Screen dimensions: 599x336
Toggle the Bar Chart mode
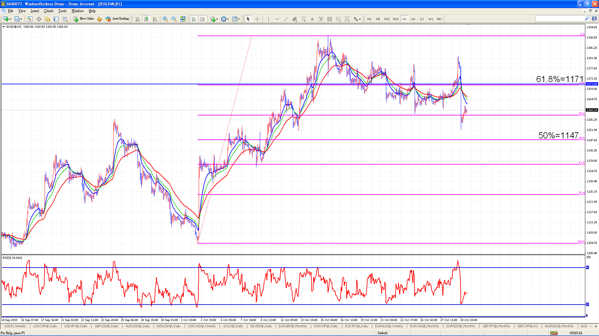[137, 19]
